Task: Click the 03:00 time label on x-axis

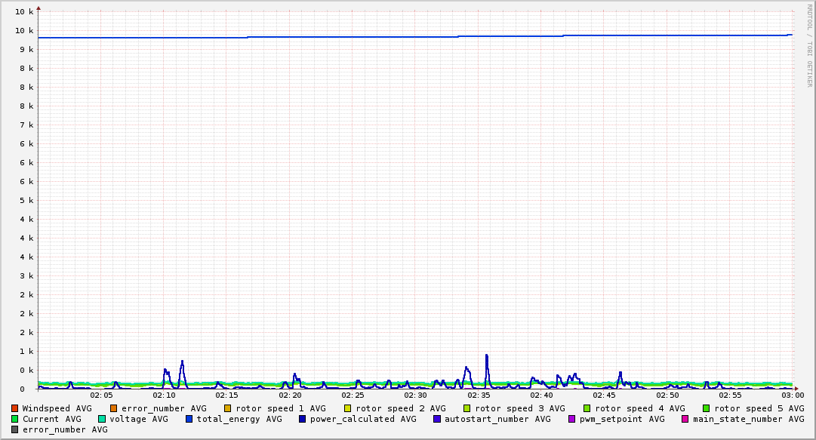Action: [x=792, y=395]
